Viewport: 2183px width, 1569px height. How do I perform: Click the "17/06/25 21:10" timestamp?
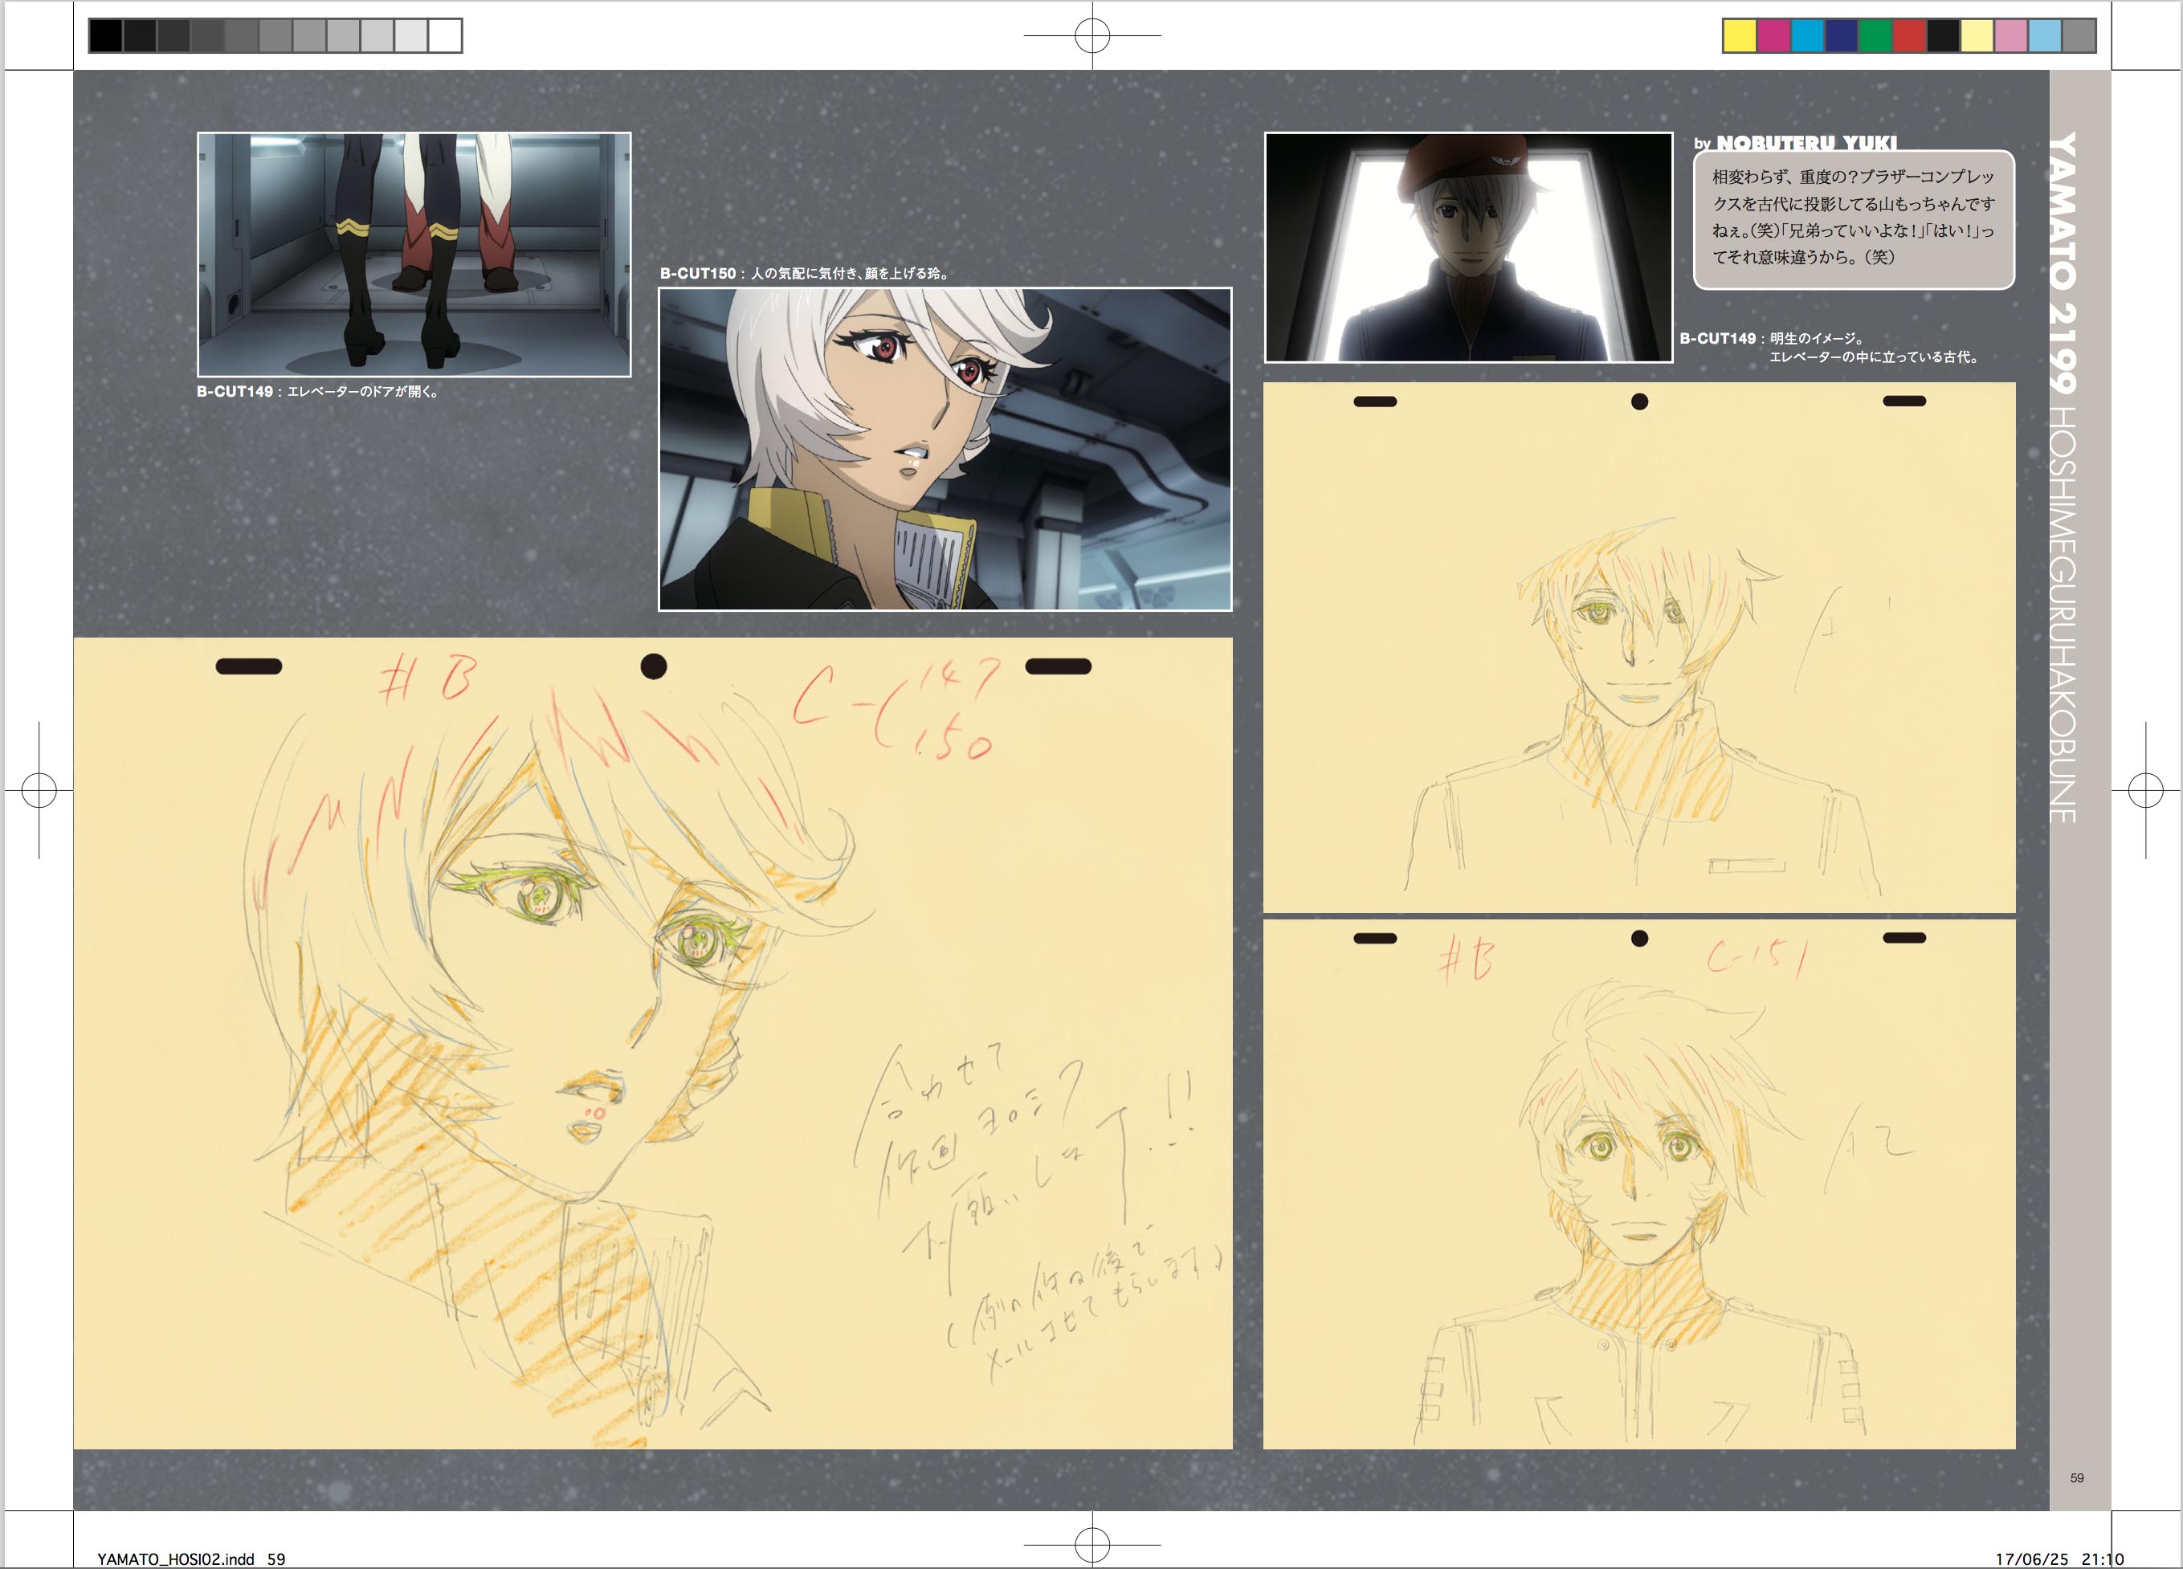[x=2059, y=1559]
